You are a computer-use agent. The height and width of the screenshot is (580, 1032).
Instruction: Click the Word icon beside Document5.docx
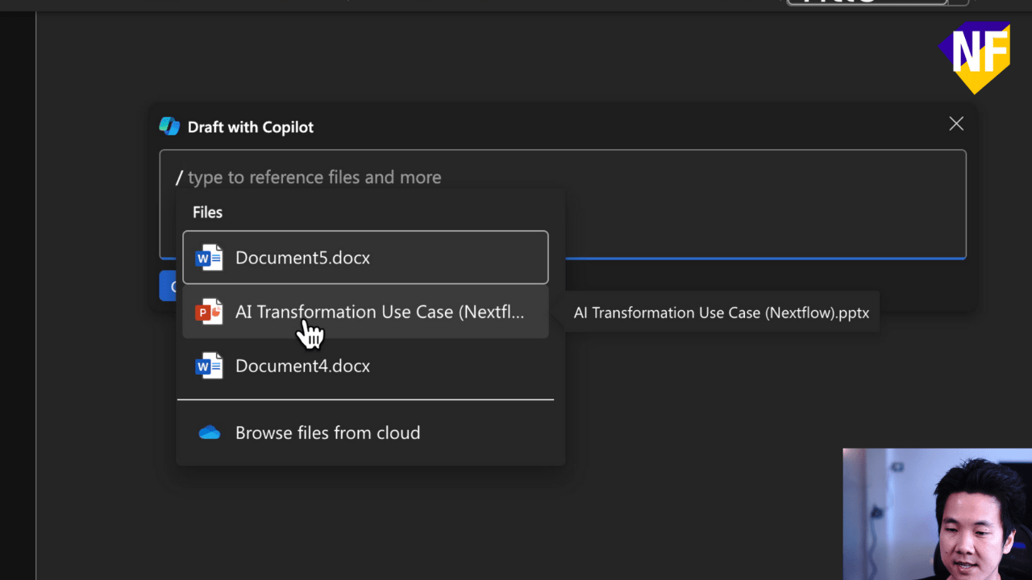click(209, 257)
